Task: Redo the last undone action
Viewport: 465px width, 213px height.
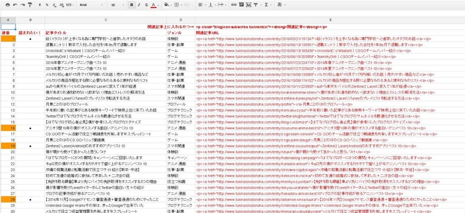Action: (23, 5)
